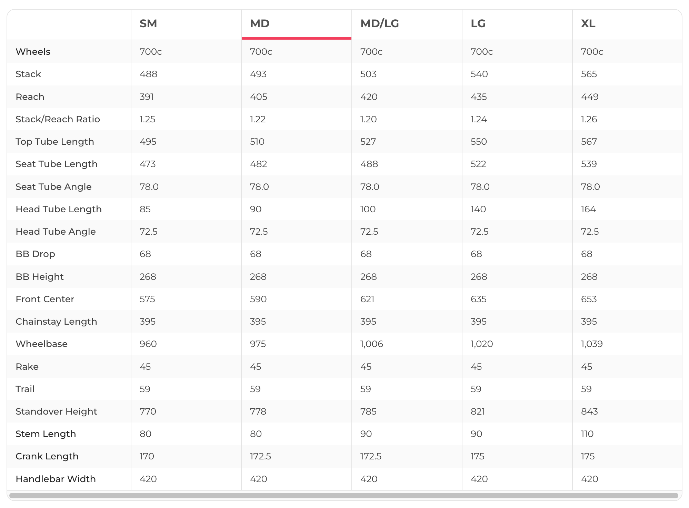Select the BB Drop row label
This screenshot has height=508, width=689.
click(35, 254)
